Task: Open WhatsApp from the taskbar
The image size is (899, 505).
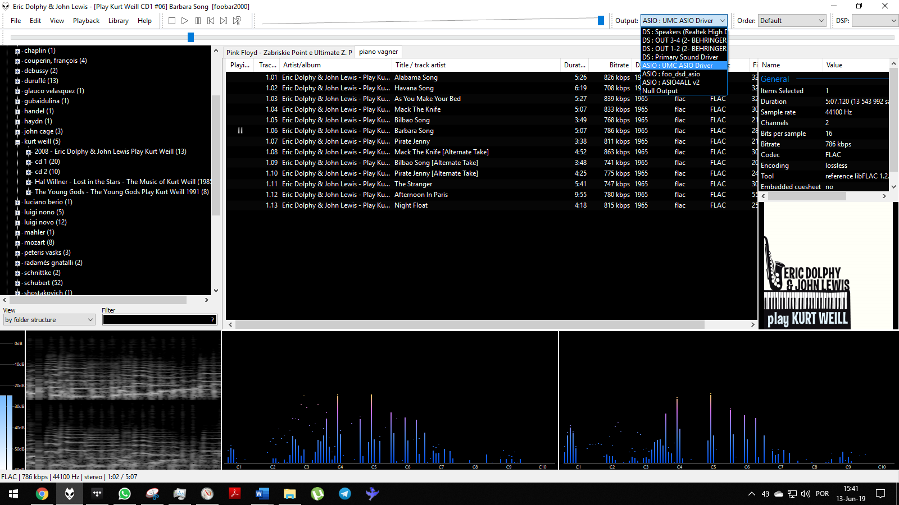Action: pos(125,494)
